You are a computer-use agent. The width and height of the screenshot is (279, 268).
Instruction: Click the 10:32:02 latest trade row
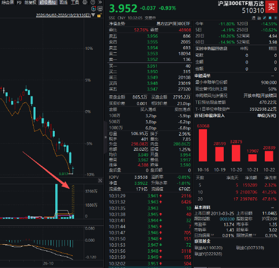click(150, 264)
